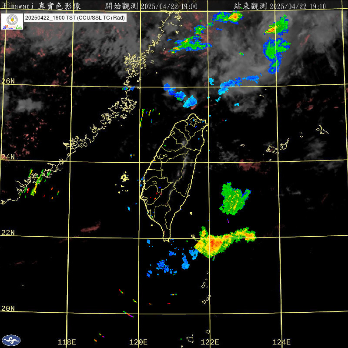Viewport: 348px width, 348px height.
Task: Click the observation end time 2025/04/22 19:10
Action: click(x=280, y=6)
